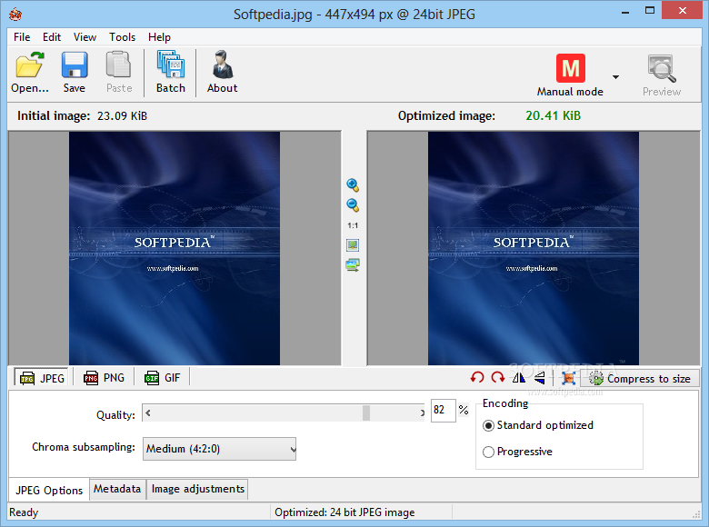This screenshot has height=527, width=709.
Task: Switch to the JPEG Options tab
Action: (49, 490)
